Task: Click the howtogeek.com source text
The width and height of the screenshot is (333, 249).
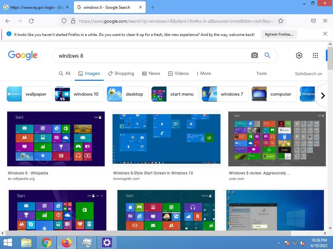Action: (126, 179)
